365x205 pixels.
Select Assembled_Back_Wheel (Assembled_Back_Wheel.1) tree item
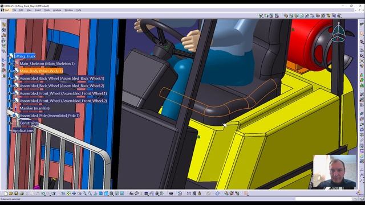[62, 79]
